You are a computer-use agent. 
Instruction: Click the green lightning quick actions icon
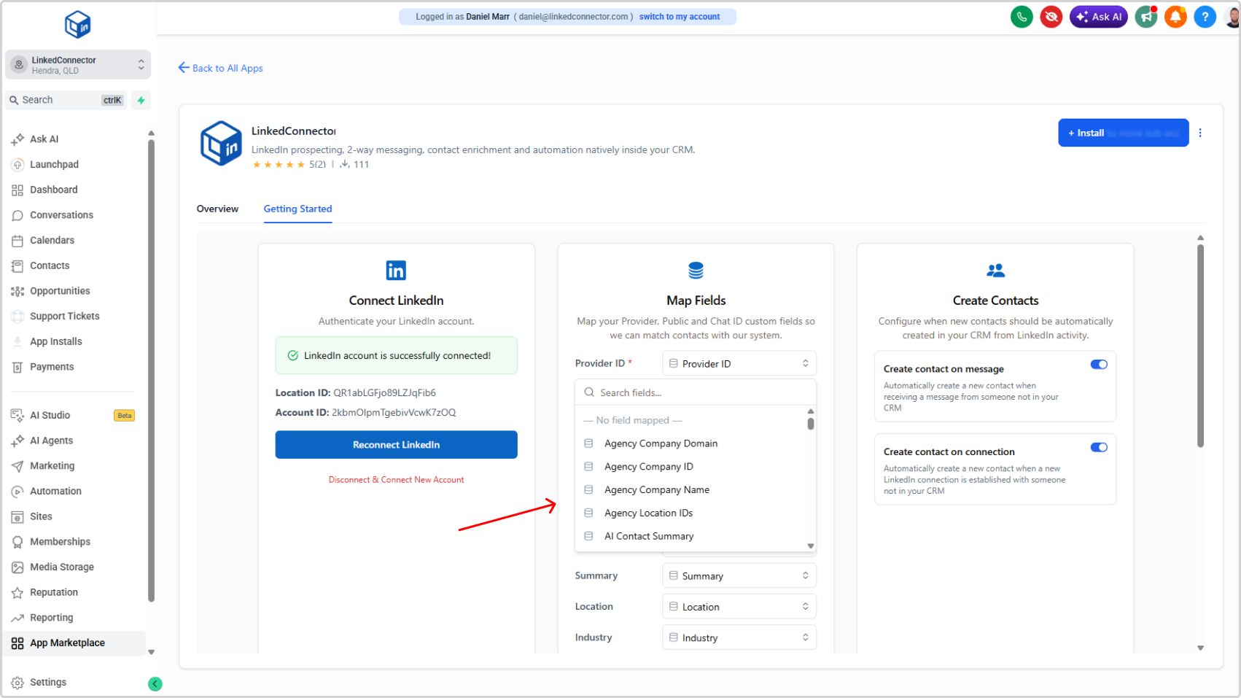pos(141,100)
